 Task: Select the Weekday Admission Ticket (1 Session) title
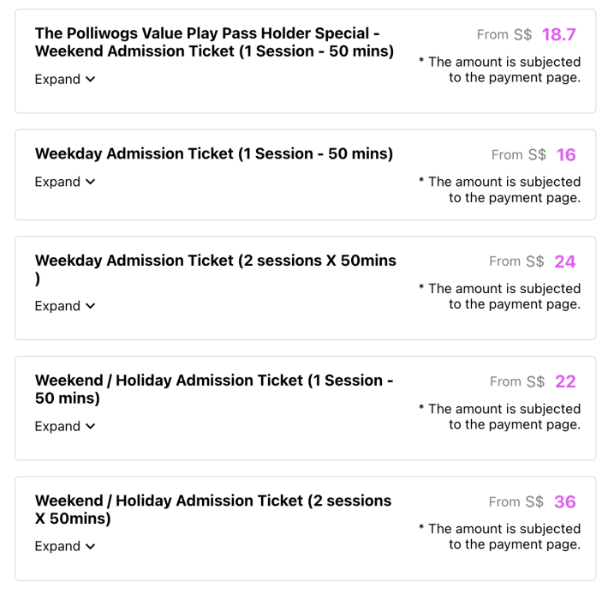[214, 154]
